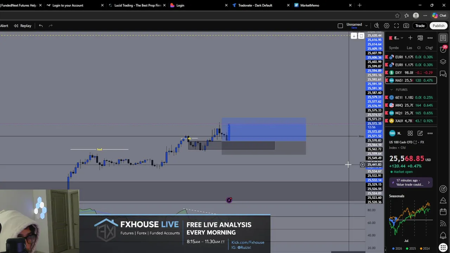Screen dimensions: 450x253
Task: Open the object tree layers icon
Action: click(443, 62)
